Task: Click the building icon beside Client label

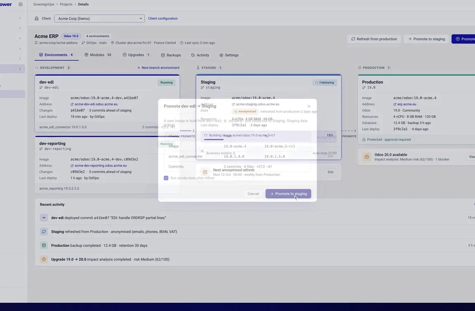Action: [37, 19]
